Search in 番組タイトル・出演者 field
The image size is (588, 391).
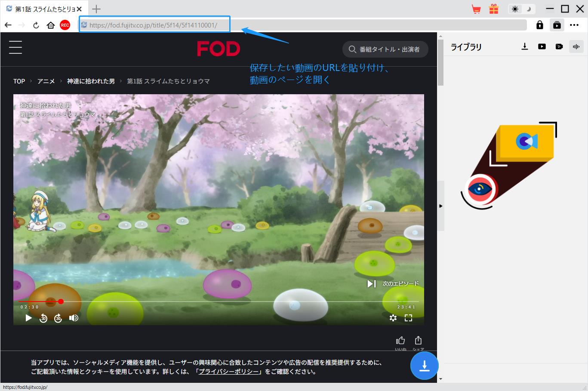point(385,49)
